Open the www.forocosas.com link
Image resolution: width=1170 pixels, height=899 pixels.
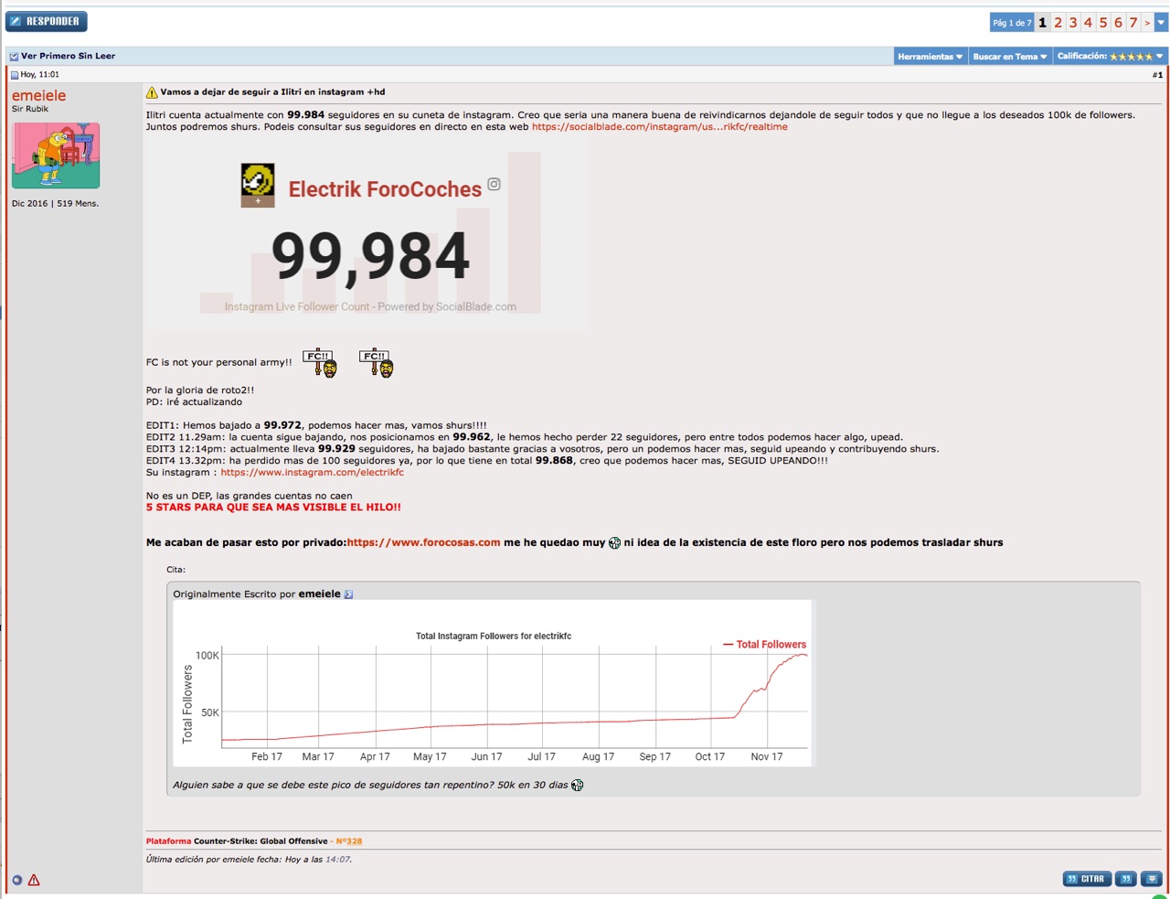[x=423, y=542]
